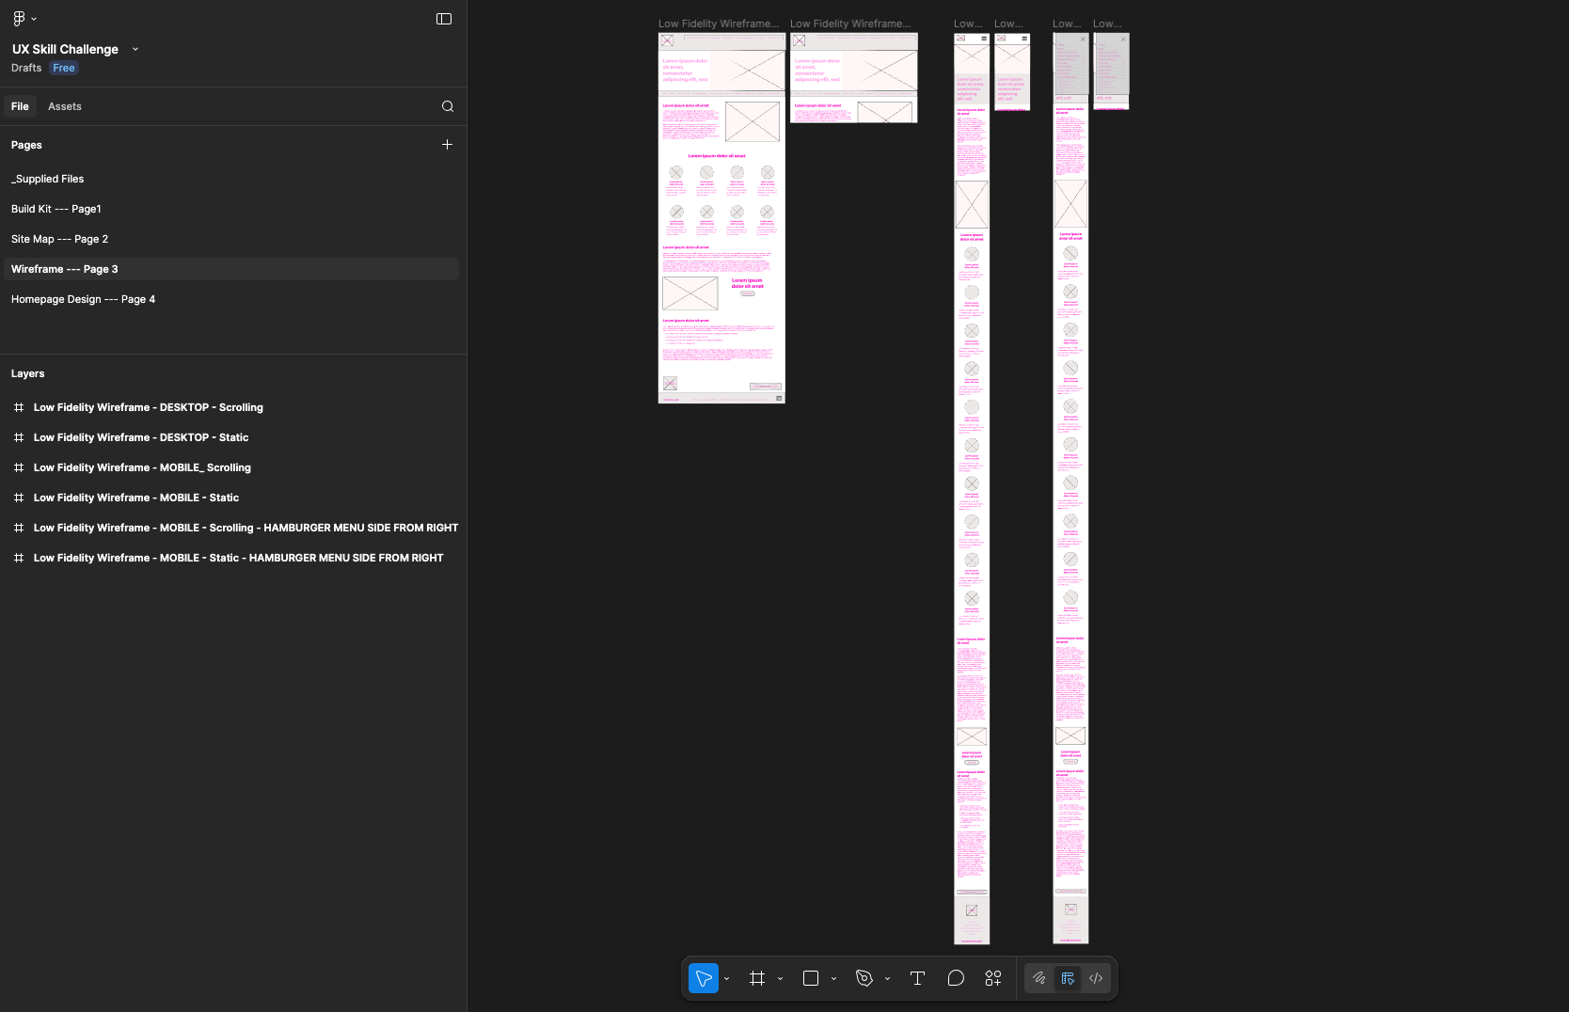Select the File tab

click(x=20, y=106)
